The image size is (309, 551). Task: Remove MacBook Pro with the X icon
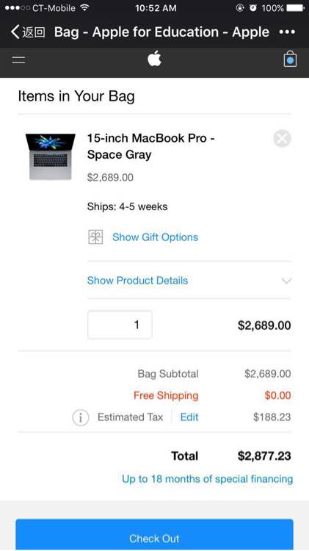pyautogui.click(x=283, y=138)
